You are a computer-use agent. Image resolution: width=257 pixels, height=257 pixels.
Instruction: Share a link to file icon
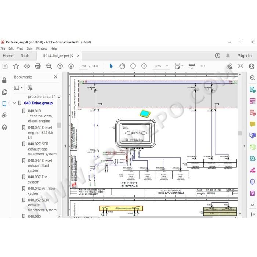pyautogui.click(x=229, y=66)
